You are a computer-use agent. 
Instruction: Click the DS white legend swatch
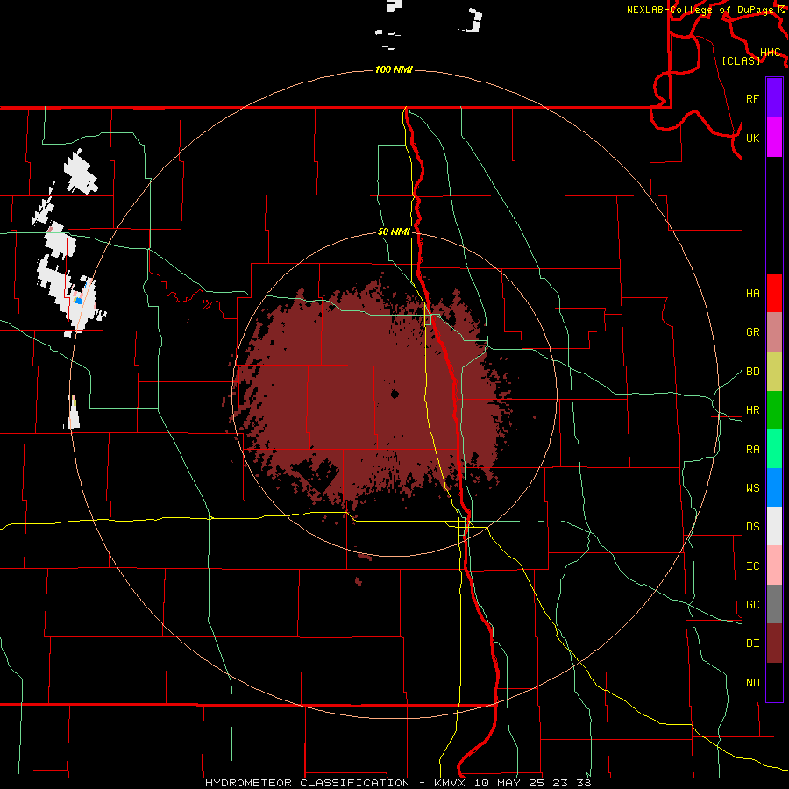click(x=774, y=526)
